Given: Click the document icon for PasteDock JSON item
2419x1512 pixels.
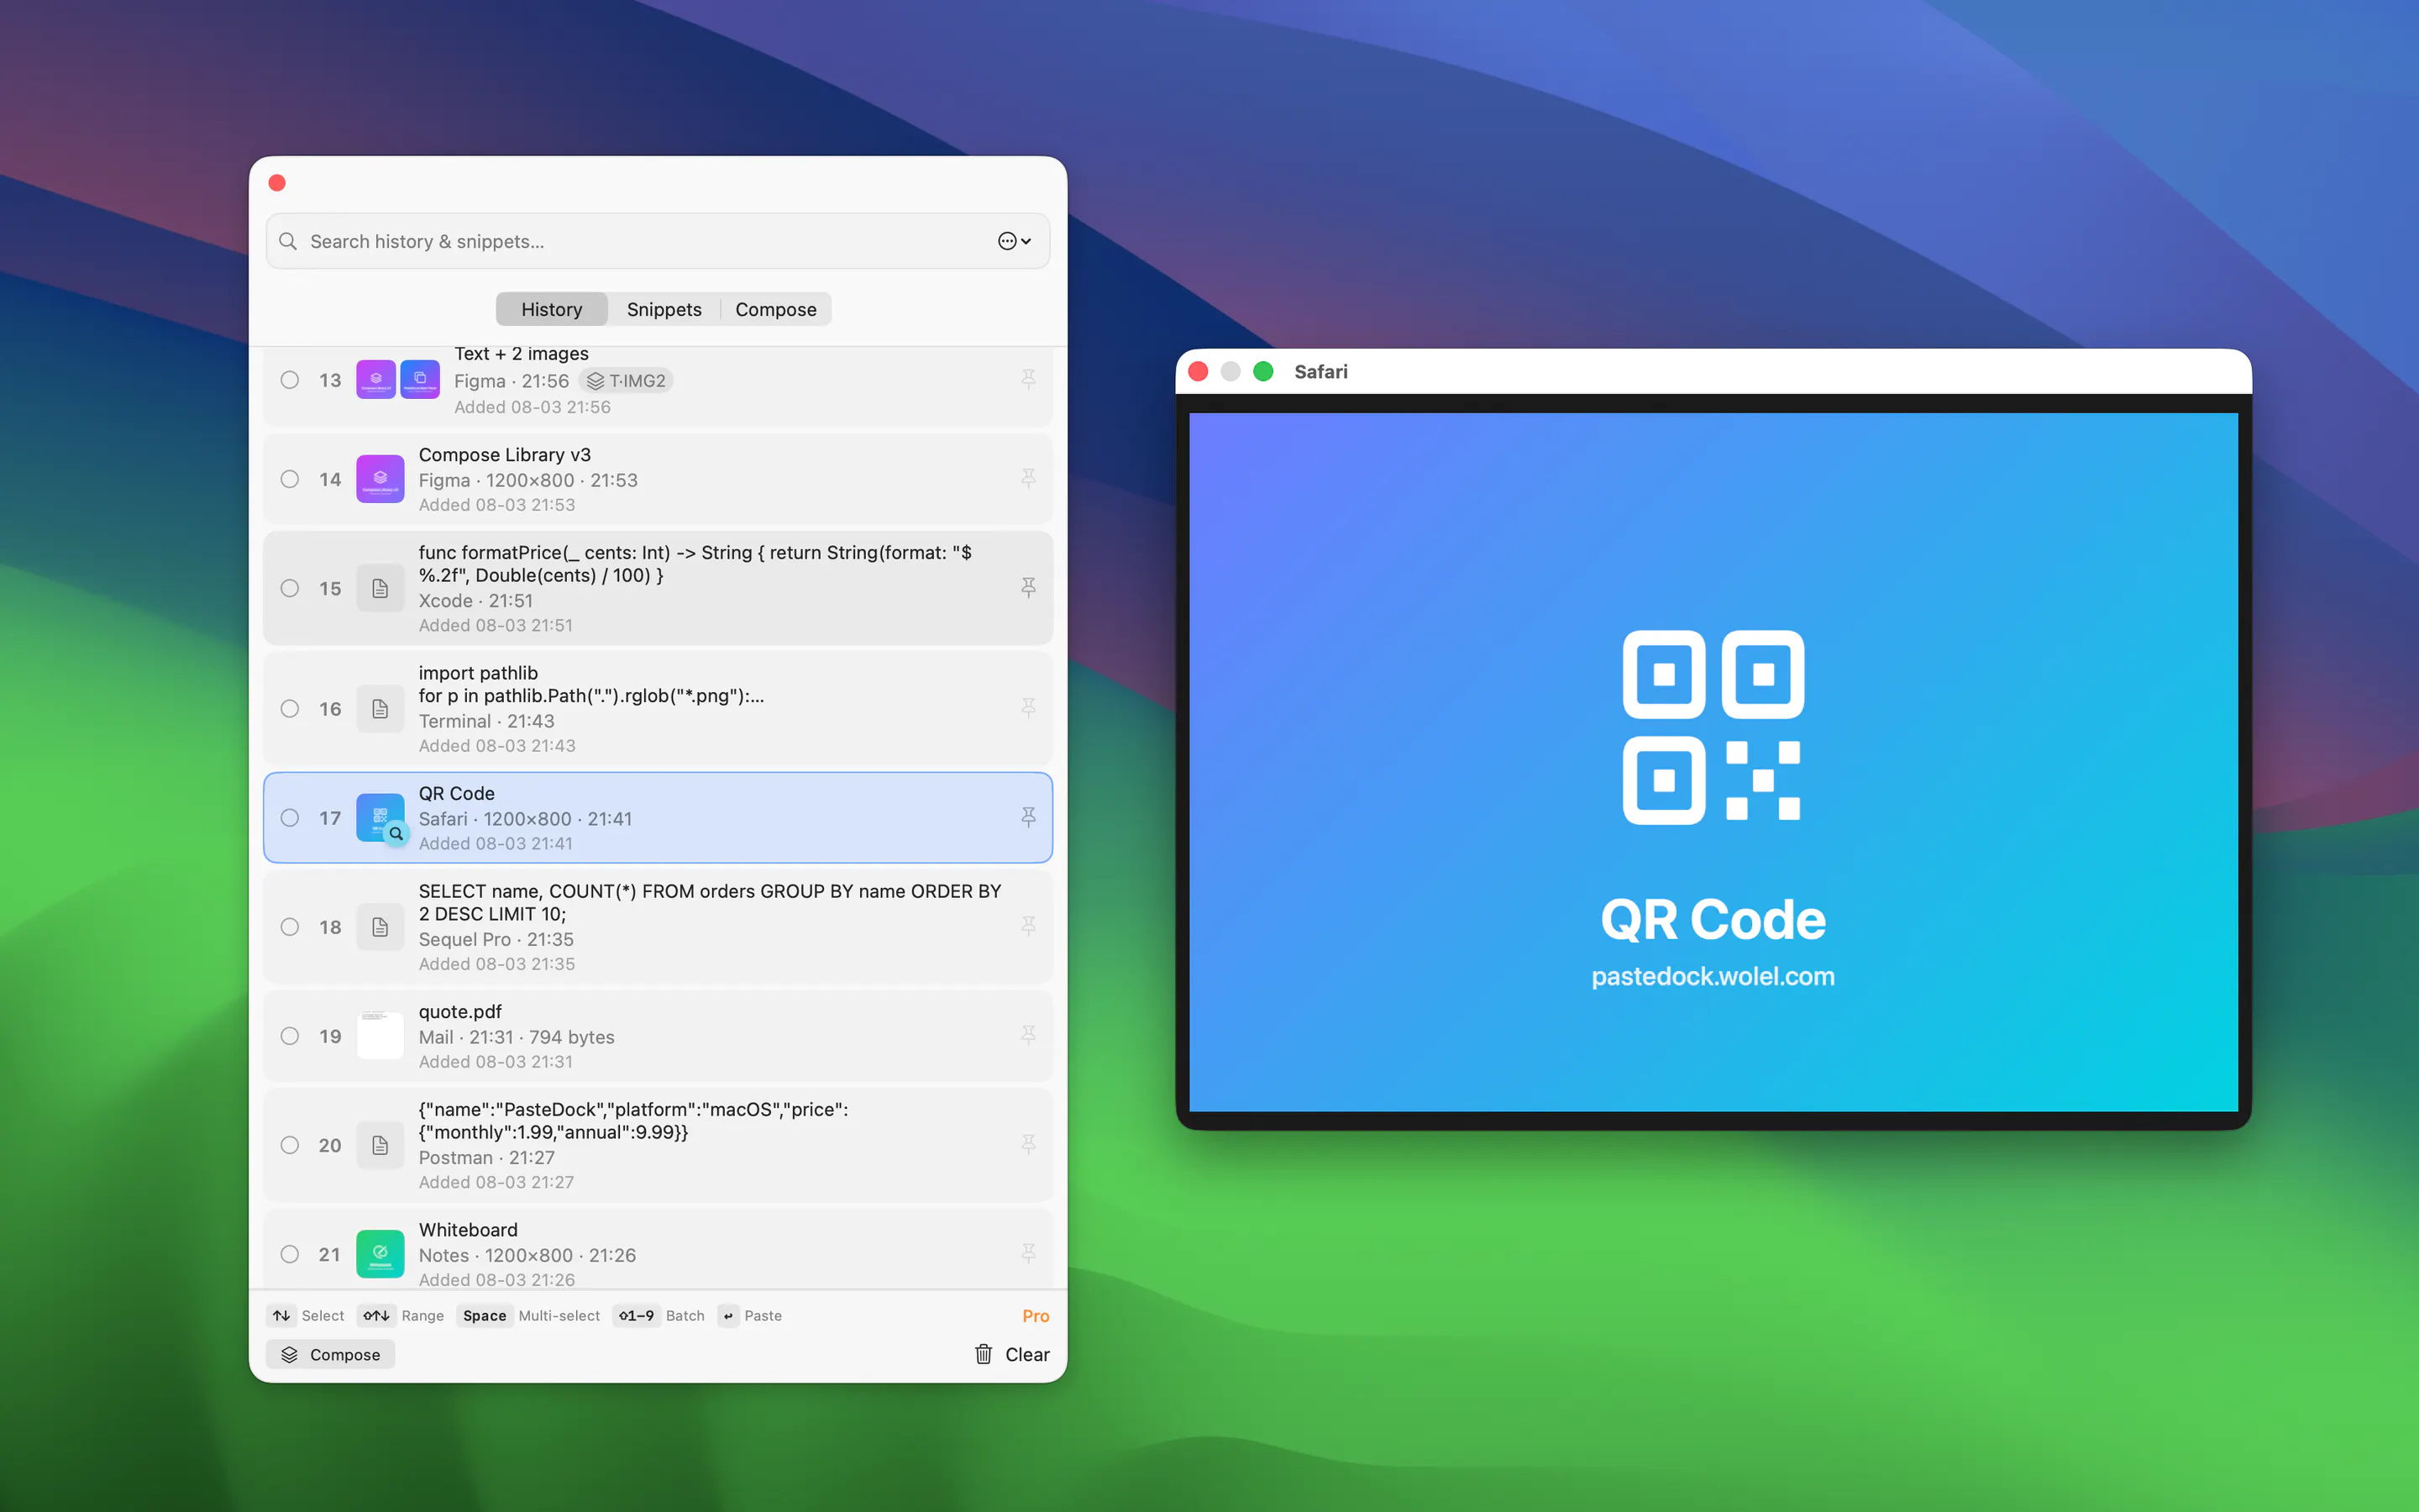Looking at the screenshot, I should [x=380, y=1145].
